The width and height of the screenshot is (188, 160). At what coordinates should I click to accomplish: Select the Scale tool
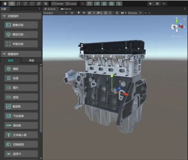[x=25, y=4]
